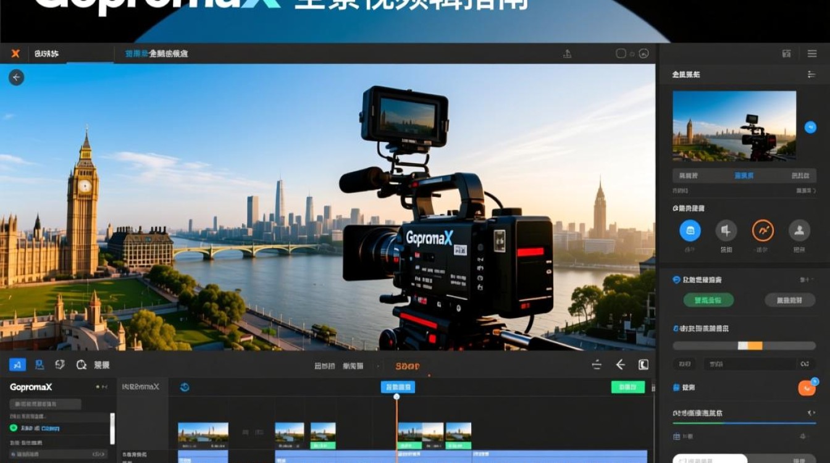Click the left arrow icon above timeline

click(620, 365)
